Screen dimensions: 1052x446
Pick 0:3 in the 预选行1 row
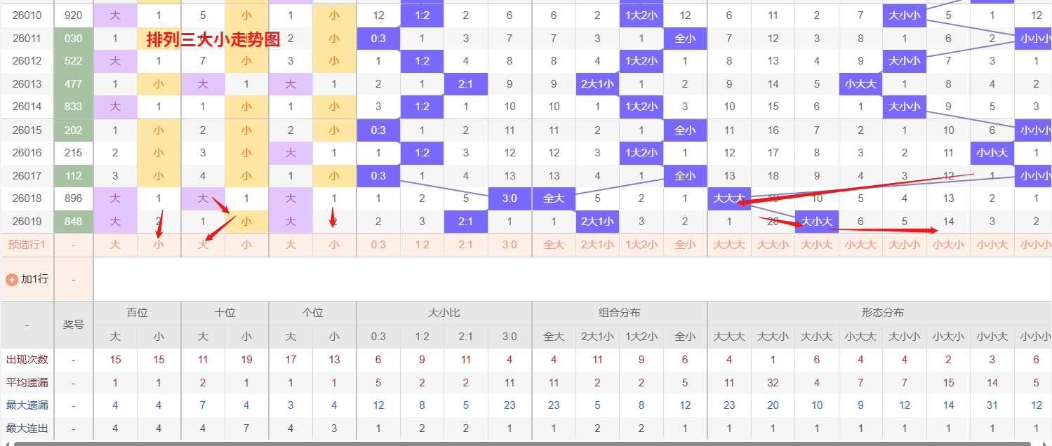(x=378, y=245)
